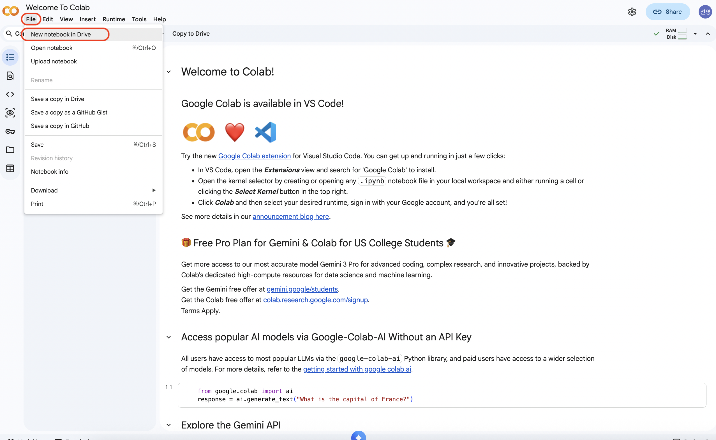
Task: Open the Find and replace sidebar icon
Action: click(10, 76)
